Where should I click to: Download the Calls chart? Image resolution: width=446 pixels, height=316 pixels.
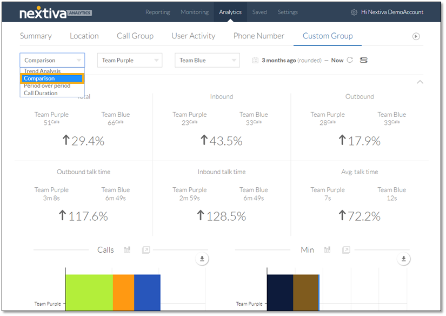[x=202, y=259]
